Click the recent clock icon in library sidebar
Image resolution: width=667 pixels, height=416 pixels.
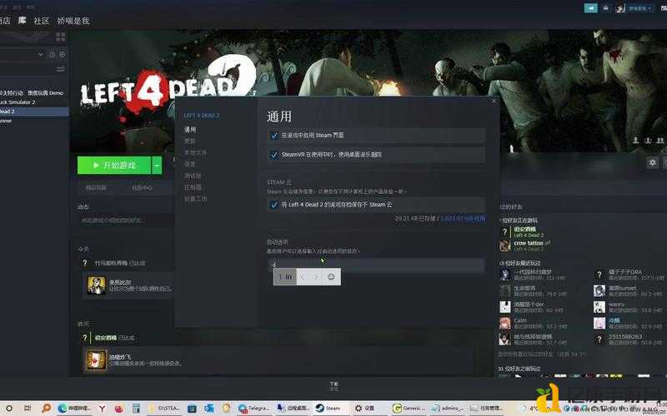tap(52, 54)
